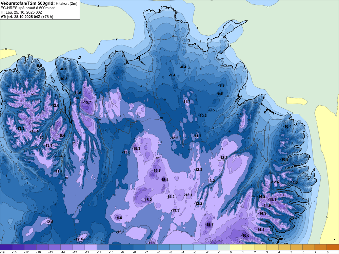The width and height of the screenshot is (339, 254).
Task: Click the -10.3 temperature value on the map
Action: (203, 116)
